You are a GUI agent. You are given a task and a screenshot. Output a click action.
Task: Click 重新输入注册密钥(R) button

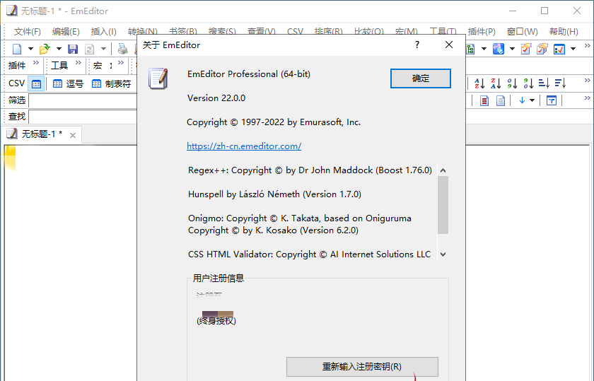point(362,367)
